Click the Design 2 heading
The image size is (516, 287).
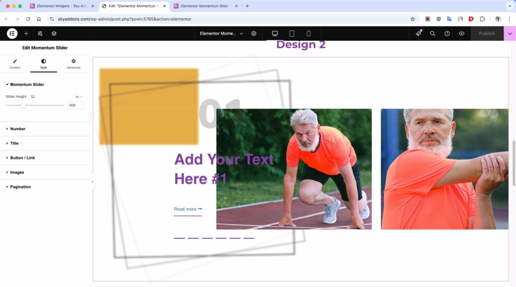point(301,44)
